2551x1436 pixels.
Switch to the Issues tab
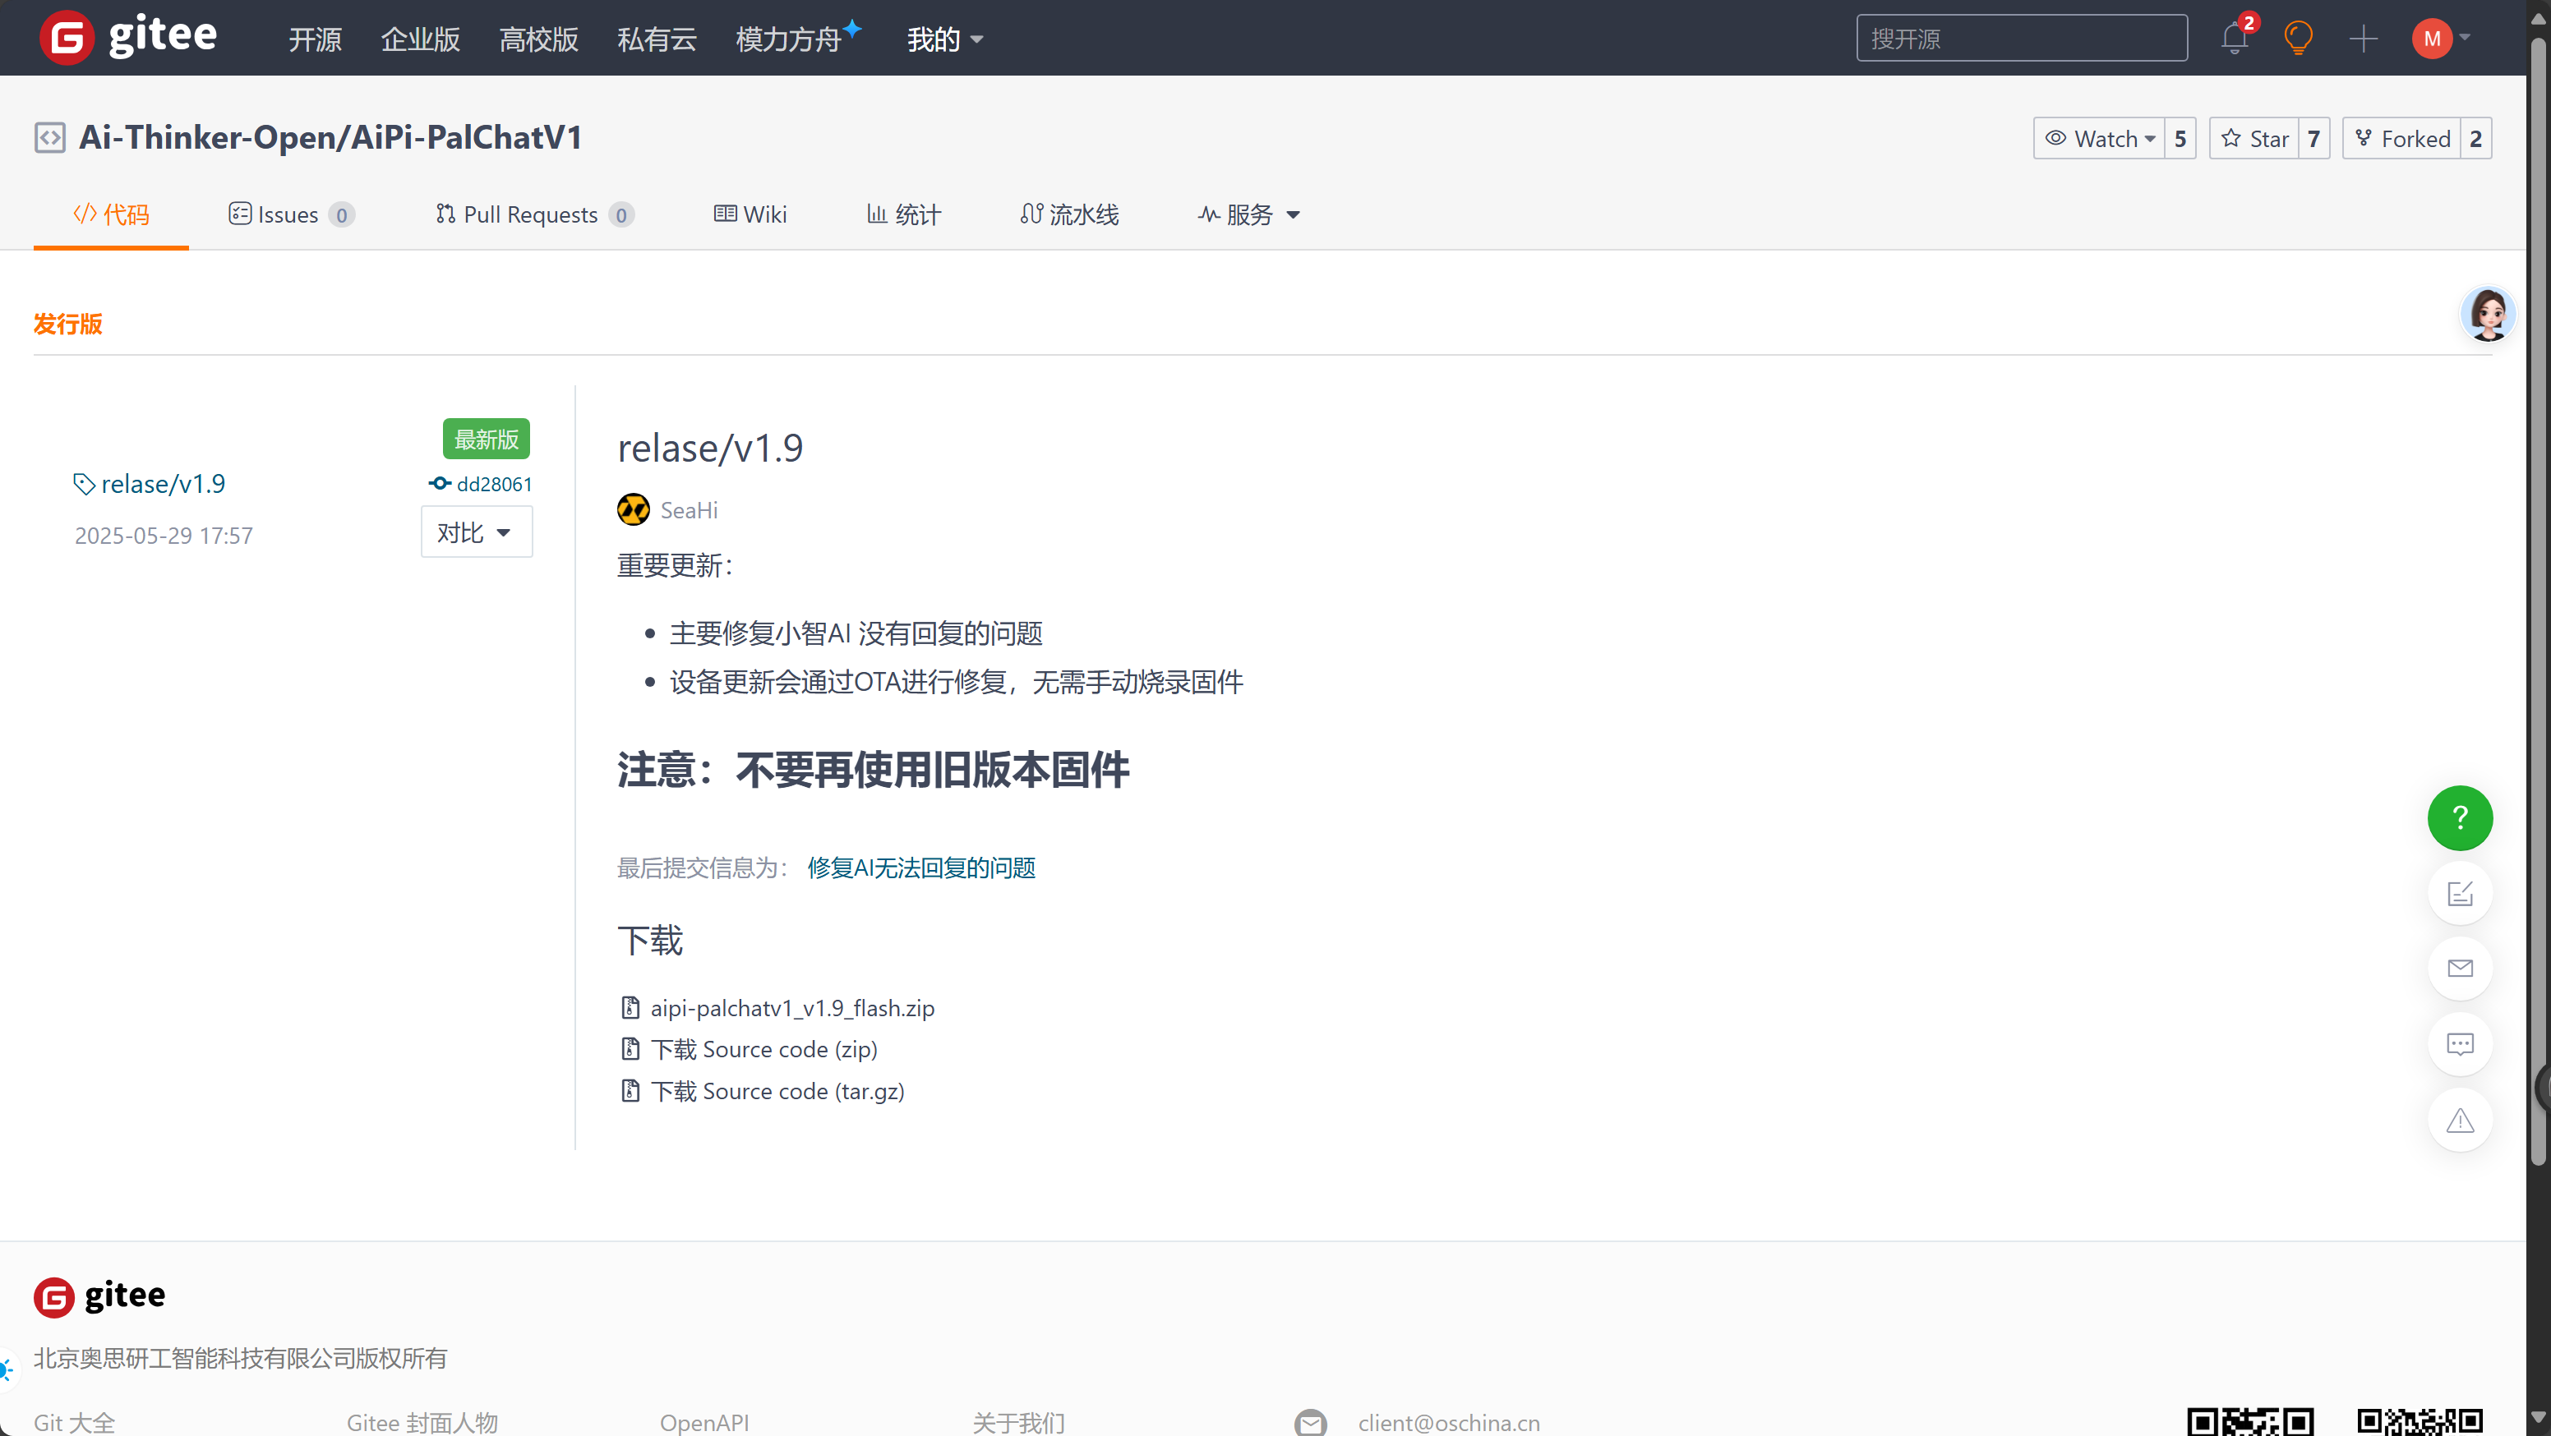pyautogui.click(x=291, y=214)
